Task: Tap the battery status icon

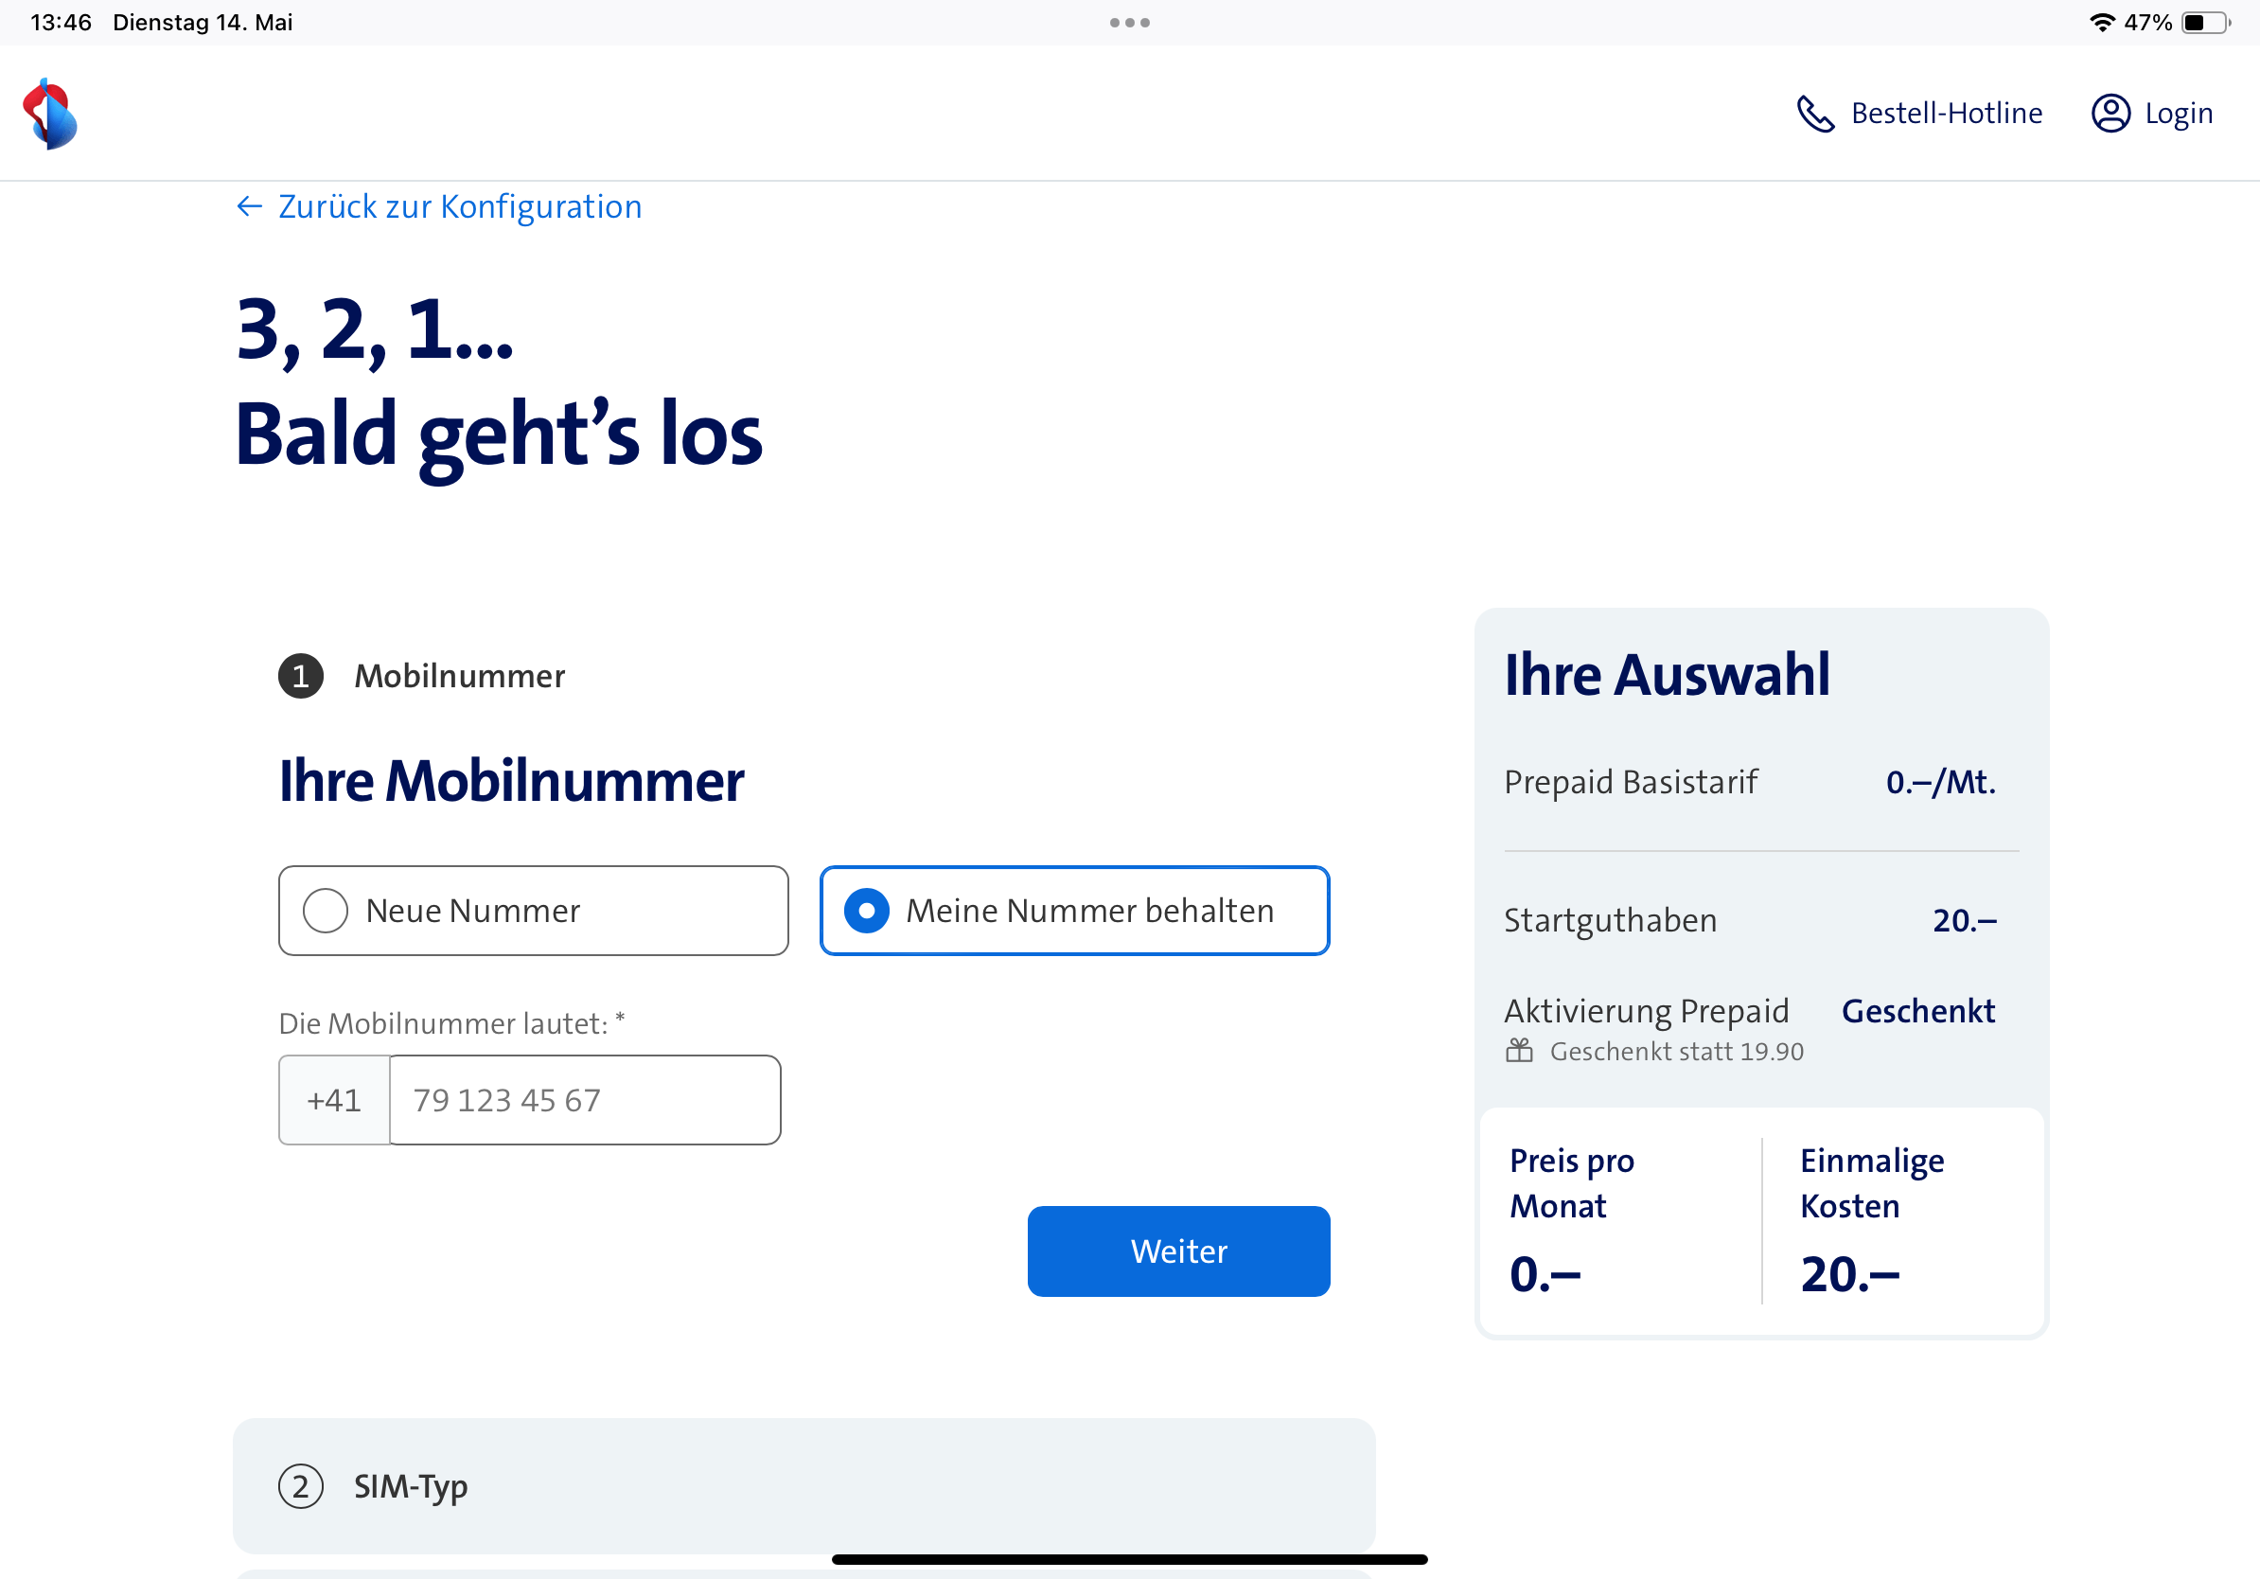Action: (x=2205, y=23)
